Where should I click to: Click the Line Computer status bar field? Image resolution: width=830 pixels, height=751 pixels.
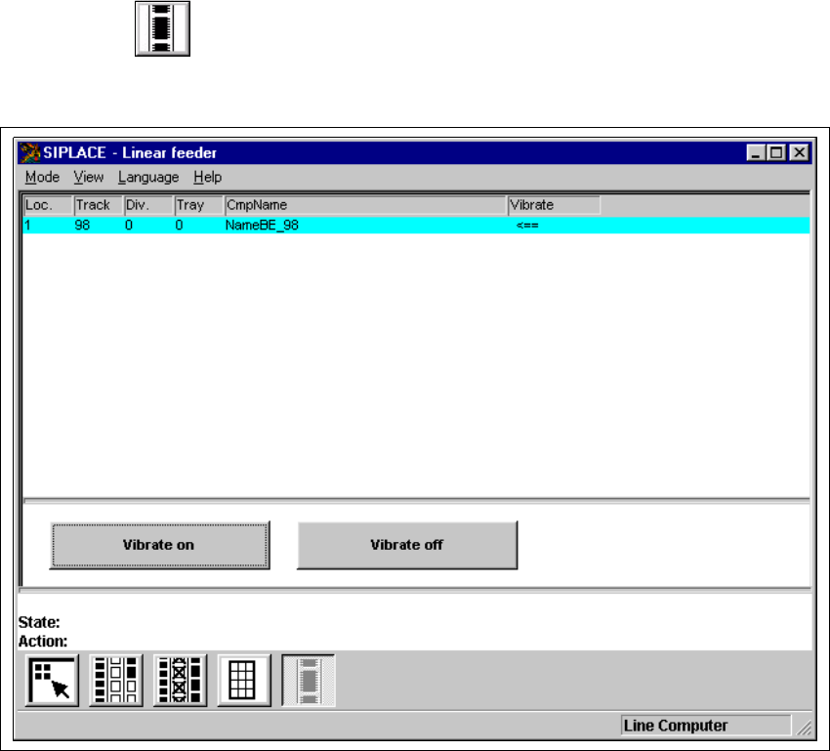pyautogui.click(x=706, y=726)
